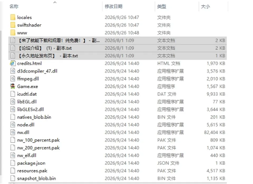Click the libEGL.dll file icon
The height and width of the screenshot is (184, 253).
click(x=13, y=102)
